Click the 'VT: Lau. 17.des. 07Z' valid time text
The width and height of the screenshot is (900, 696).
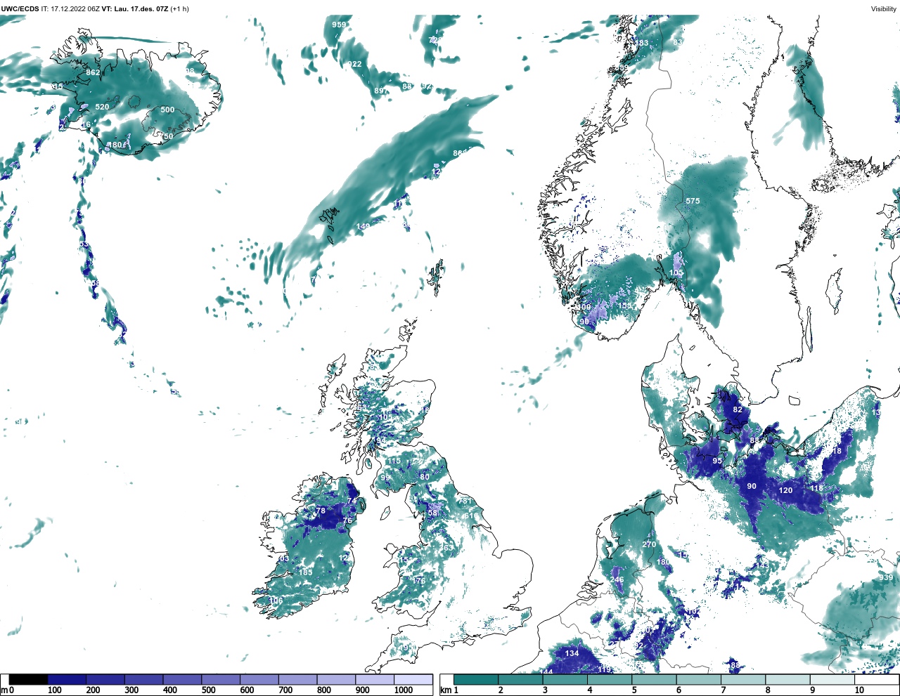135,9
